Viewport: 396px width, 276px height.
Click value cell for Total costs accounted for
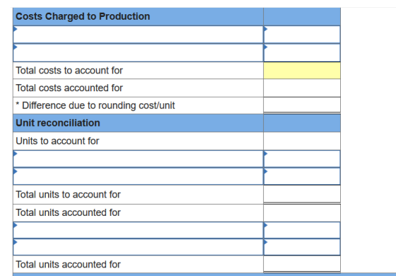302,88
